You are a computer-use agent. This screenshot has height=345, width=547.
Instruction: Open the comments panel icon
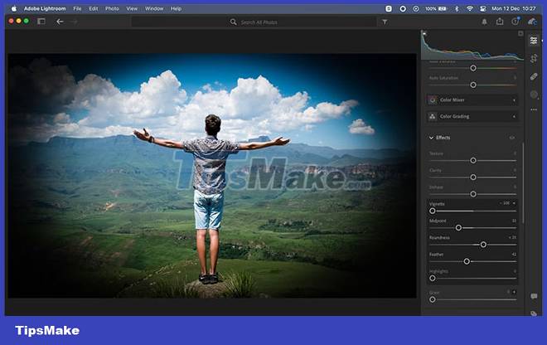point(534,296)
